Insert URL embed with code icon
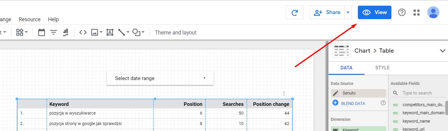This screenshot has width=448, height=131. 83,32
